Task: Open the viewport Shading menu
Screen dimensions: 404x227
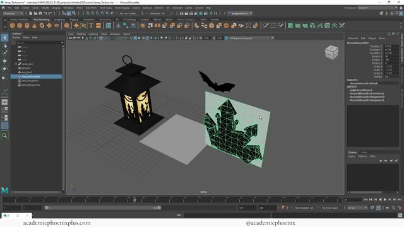Action: [x=81, y=34]
